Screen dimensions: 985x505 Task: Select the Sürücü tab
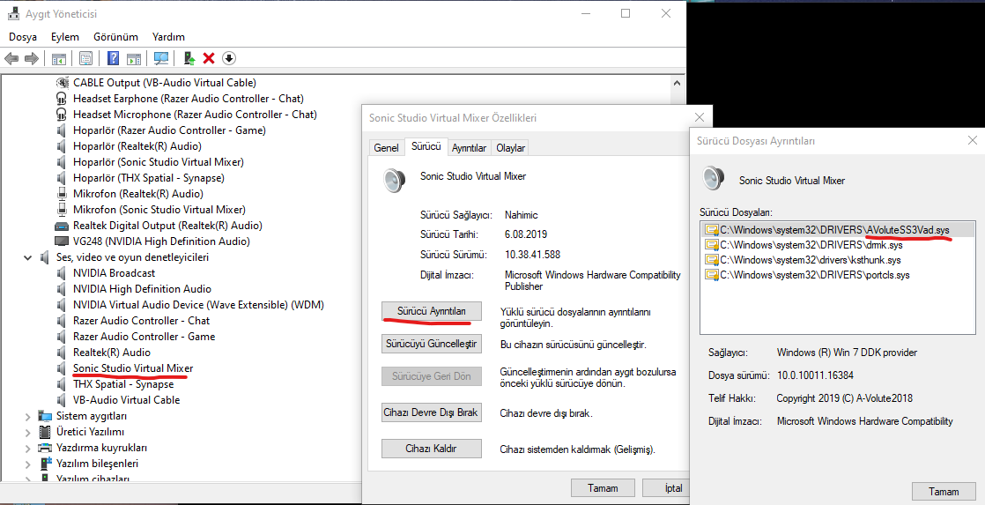(x=426, y=146)
